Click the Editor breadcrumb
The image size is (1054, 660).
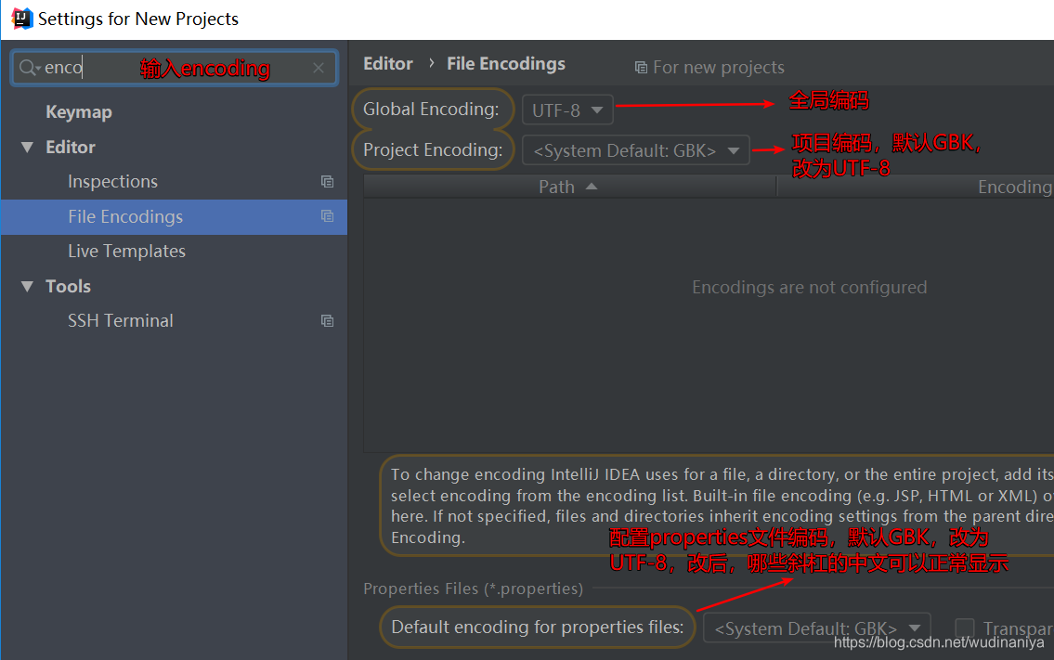point(388,64)
